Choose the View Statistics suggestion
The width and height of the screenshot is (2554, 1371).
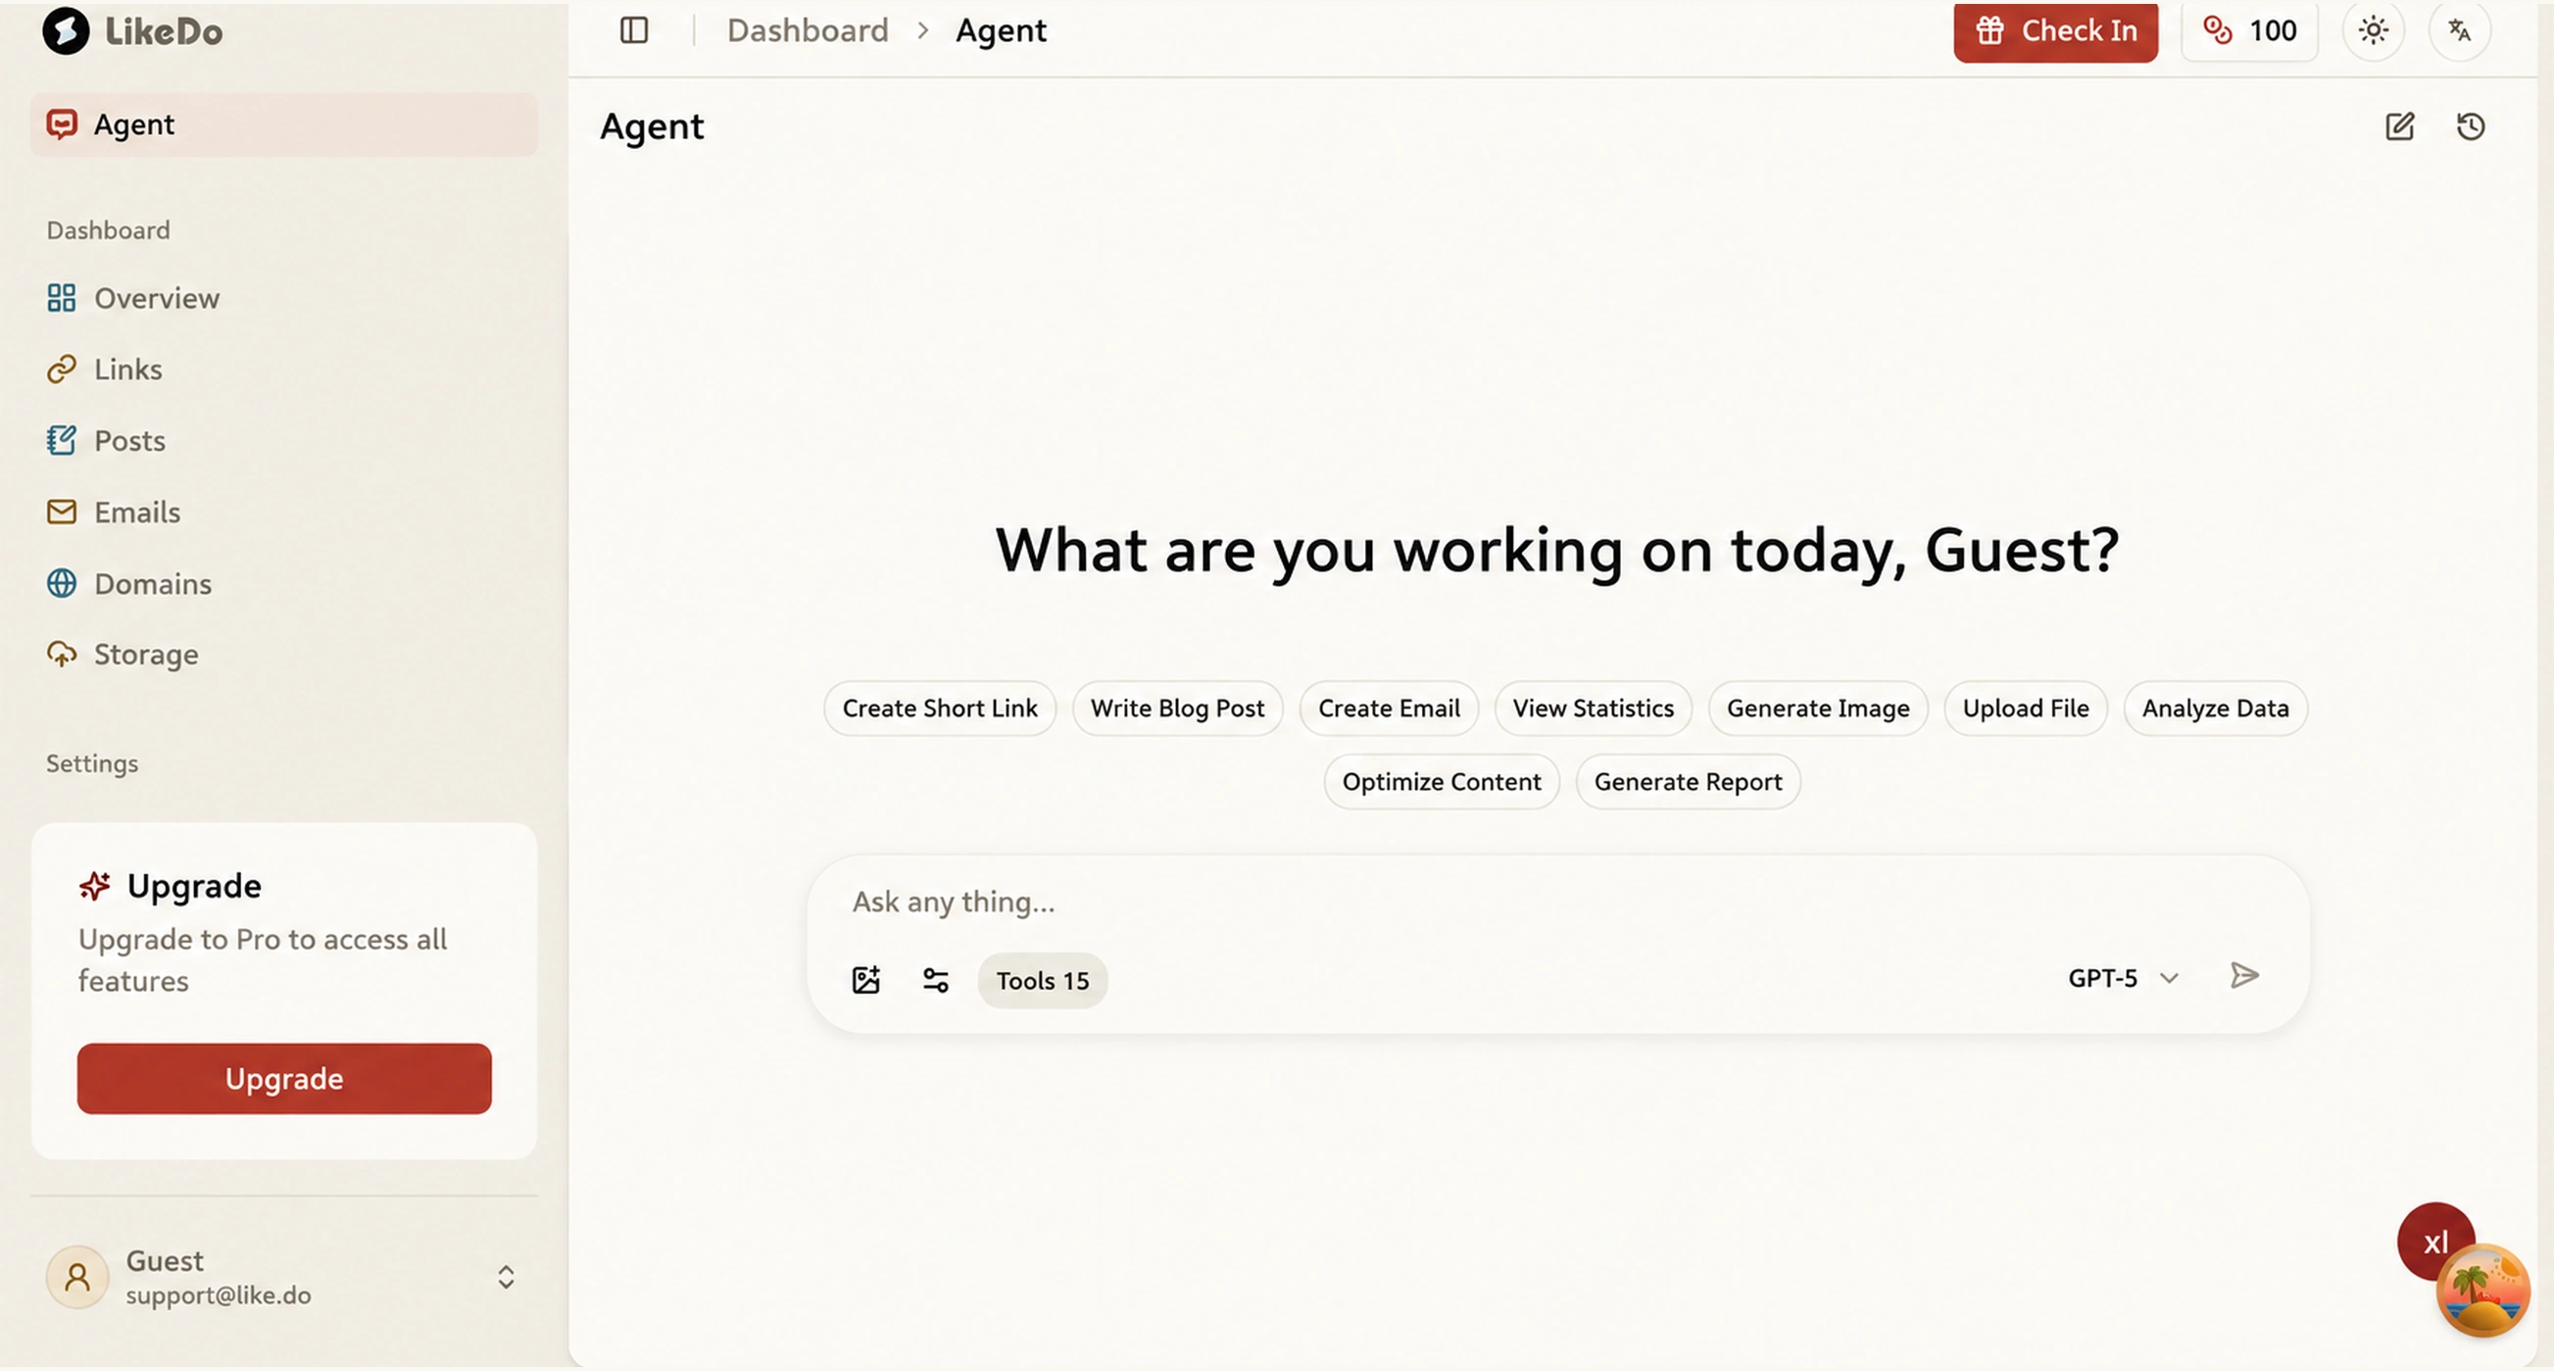pos(1593,708)
